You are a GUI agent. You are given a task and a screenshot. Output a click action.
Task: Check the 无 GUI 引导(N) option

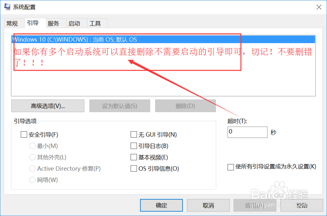(x=134, y=135)
